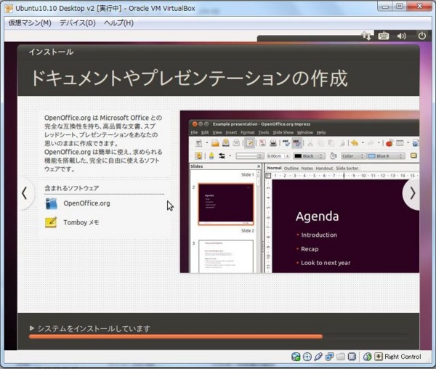This screenshot has height=369, width=436.
Task: Open the volume indicator in Ubuntu panel
Action: pyautogui.click(x=402, y=36)
